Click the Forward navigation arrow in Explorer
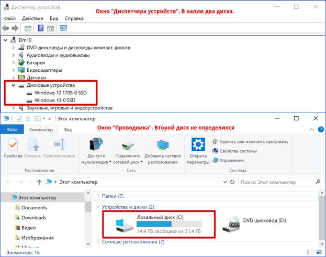 point(20,182)
